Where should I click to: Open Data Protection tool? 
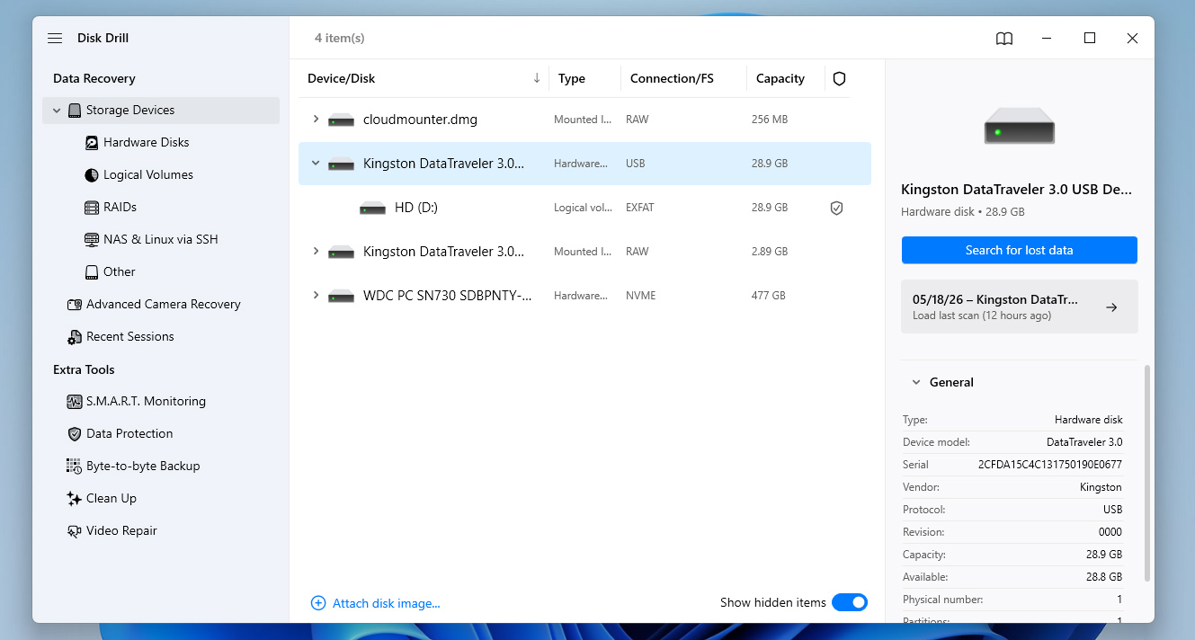[x=129, y=433]
